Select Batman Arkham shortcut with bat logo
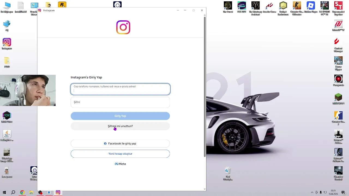This screenshot has width=349, height=196. tap(338, 137)
